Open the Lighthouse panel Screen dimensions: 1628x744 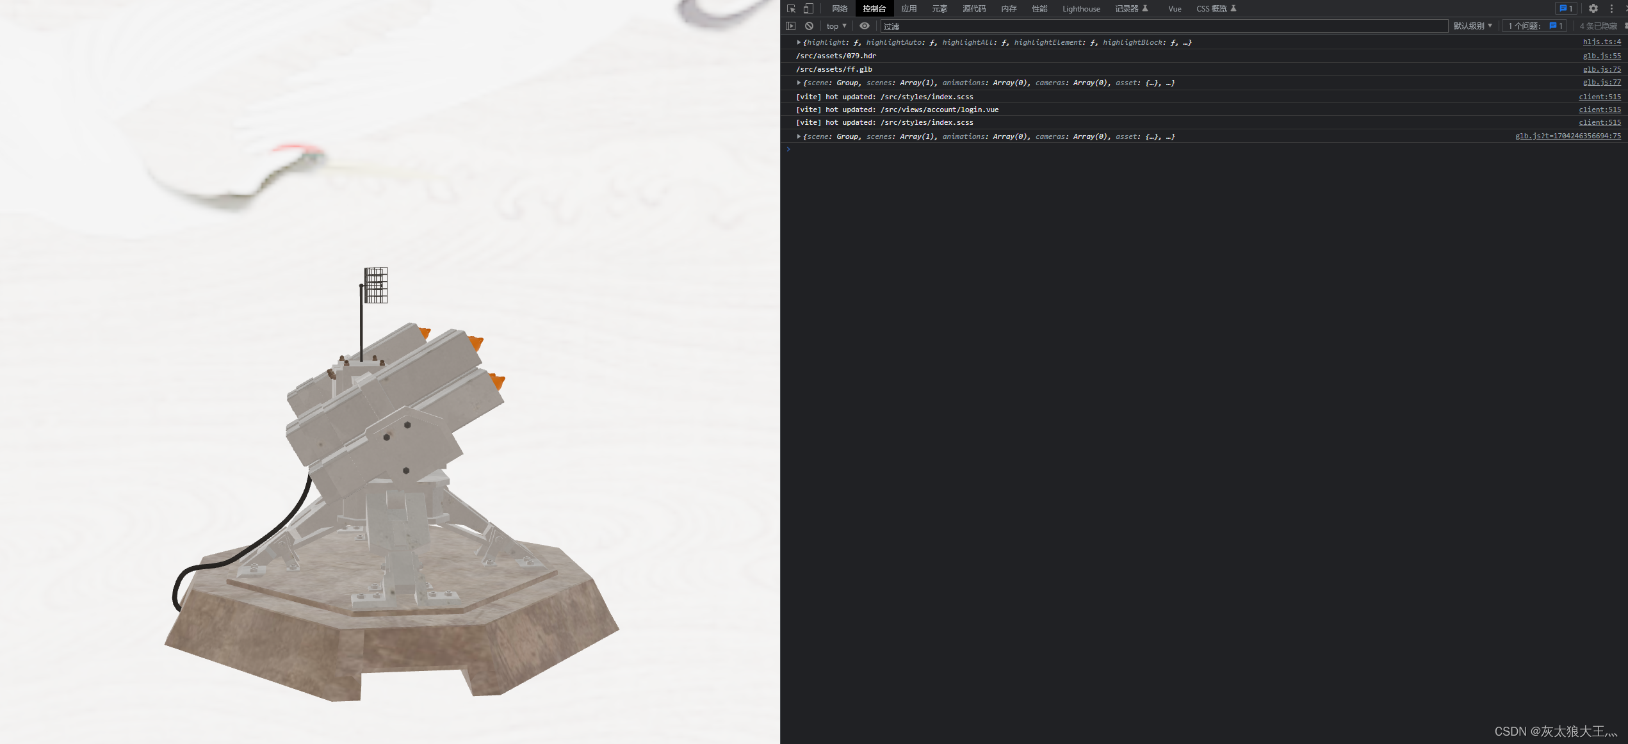click(x=1081, y=8)
